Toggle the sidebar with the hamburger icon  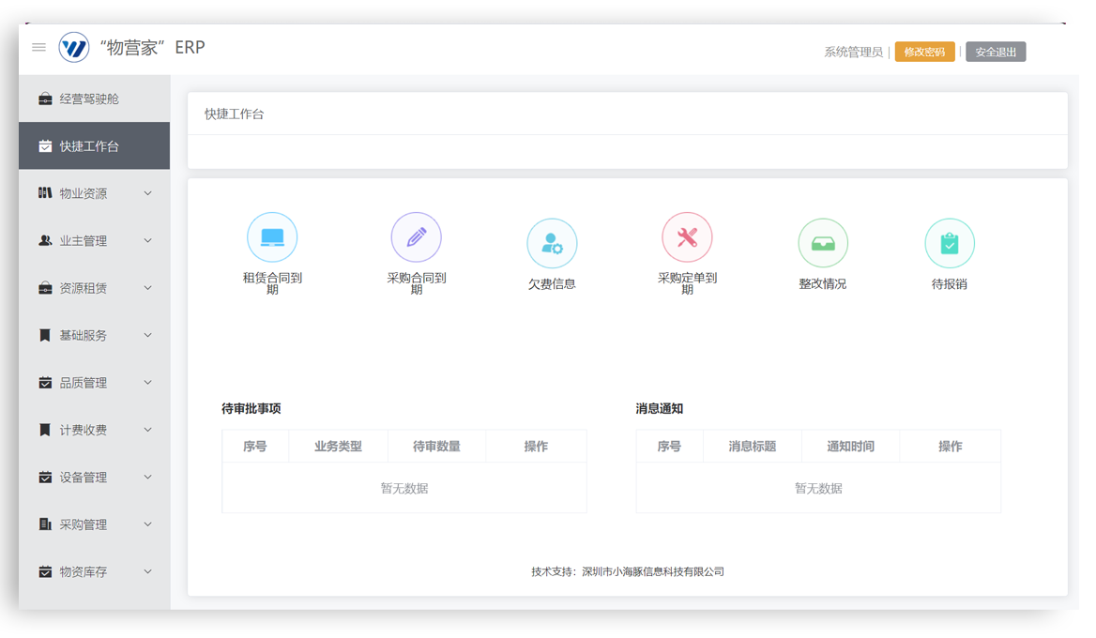(x=38, y=48)
